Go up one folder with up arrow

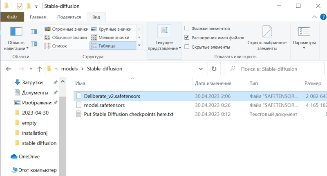pyautogui.click(x=39, y=69)
